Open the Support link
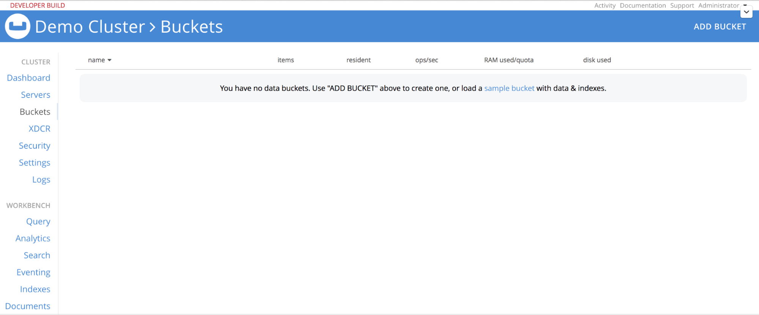Image resolution: width=759 pixels, height=315 pixels. point(682,5)
